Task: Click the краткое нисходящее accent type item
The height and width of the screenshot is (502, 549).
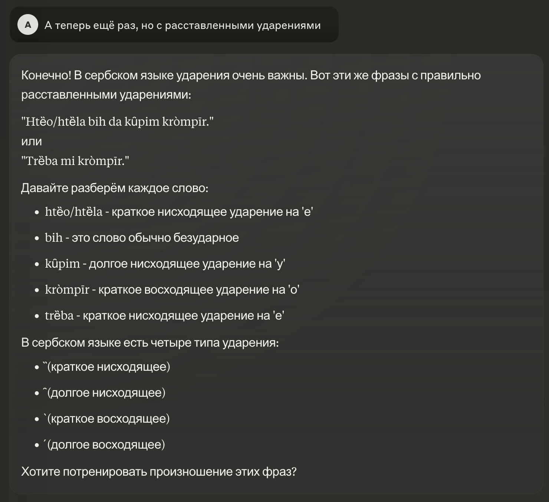Action: (107, 367)
